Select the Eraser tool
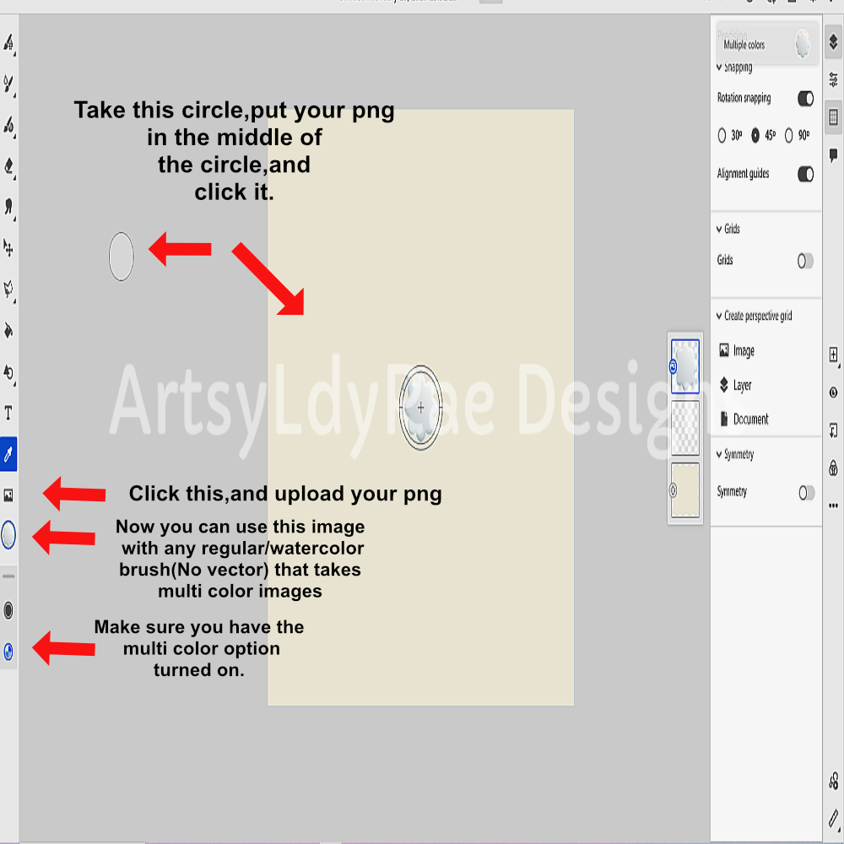The width and height of the screenshot is (844, 844). click(8, 165)
